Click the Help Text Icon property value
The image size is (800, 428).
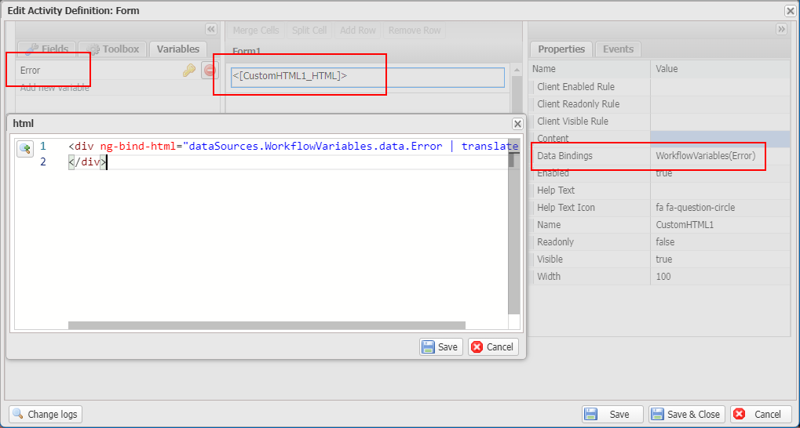coord(694,208)
